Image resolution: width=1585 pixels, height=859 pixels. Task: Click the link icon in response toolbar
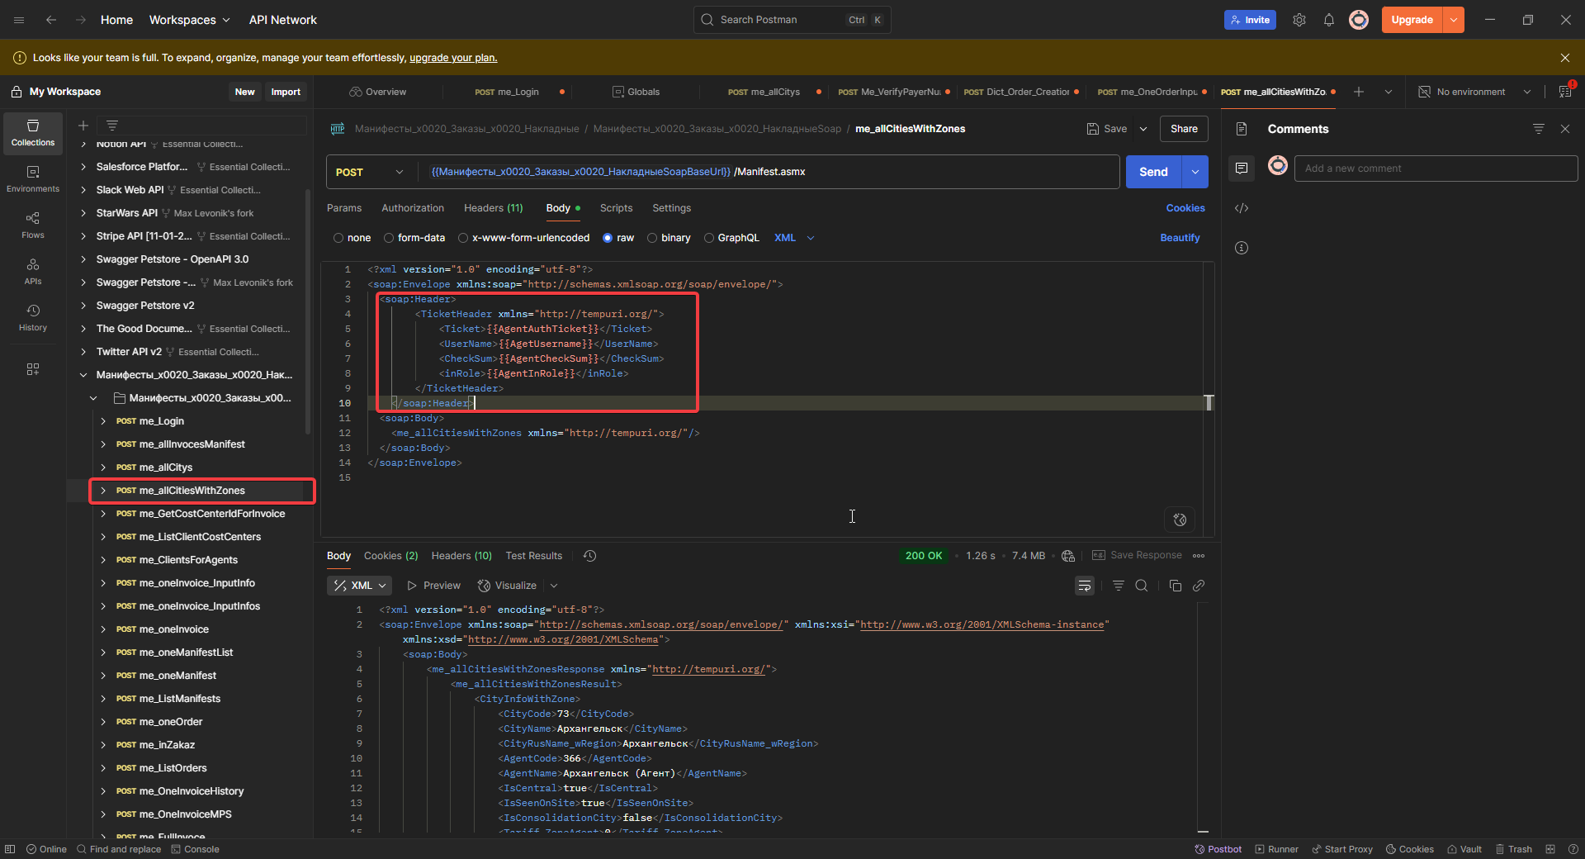click(1199, 586)
